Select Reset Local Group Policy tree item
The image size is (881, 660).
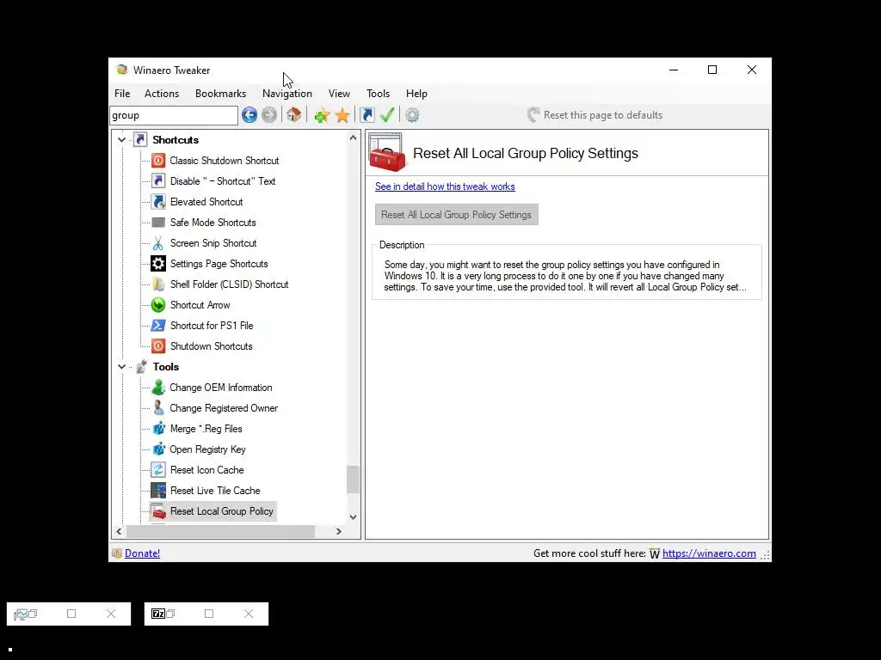[x=221, y=511]
